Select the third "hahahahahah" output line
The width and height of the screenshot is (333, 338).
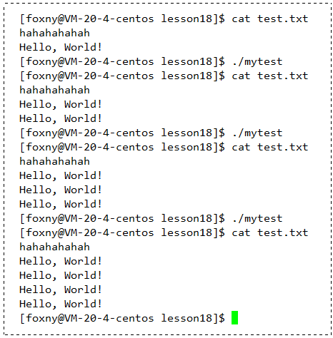(x=54, y=161)
